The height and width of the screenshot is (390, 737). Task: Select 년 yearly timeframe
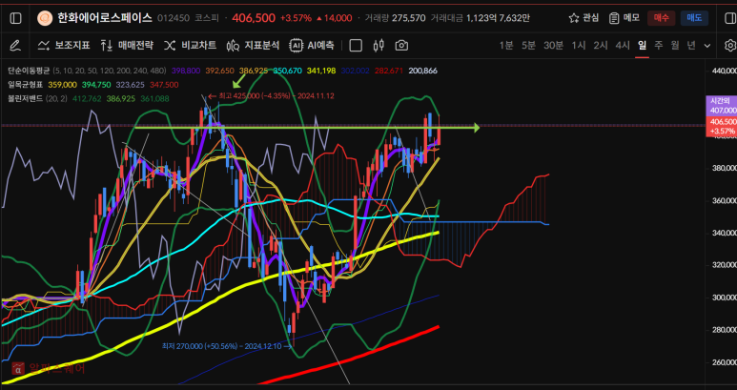(691, 46)
